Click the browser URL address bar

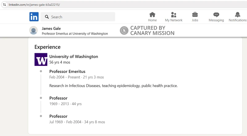tap(124, 5)
